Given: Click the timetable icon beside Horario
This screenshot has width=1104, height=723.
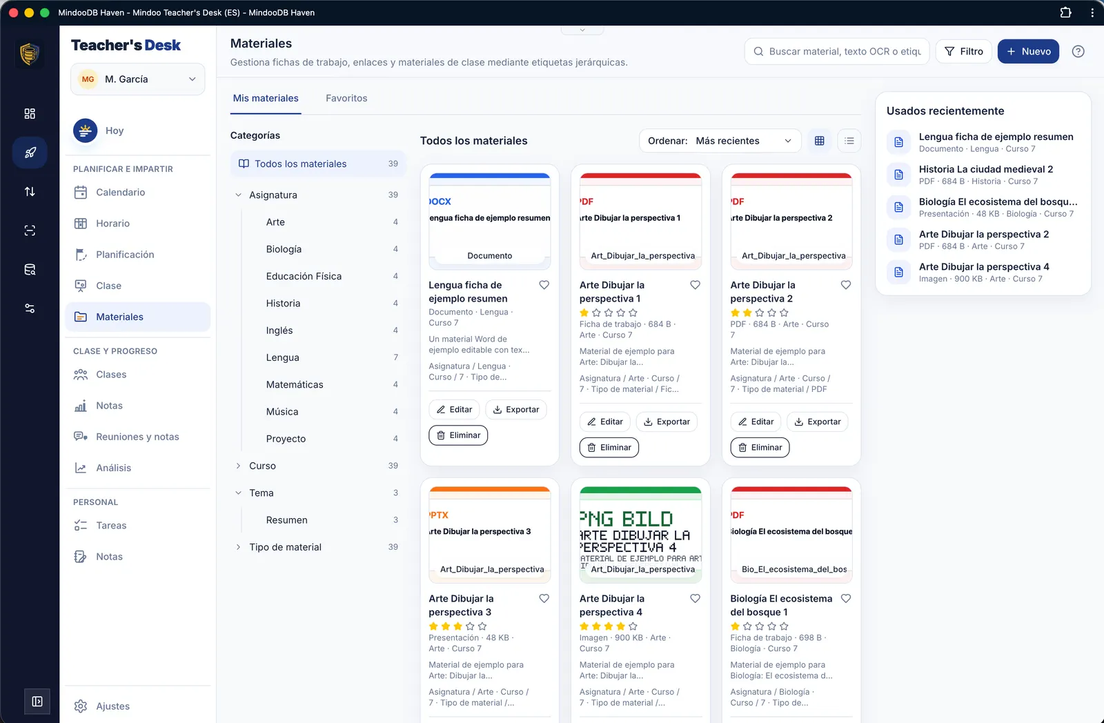Looking at the screenshot, I should 81,224.
